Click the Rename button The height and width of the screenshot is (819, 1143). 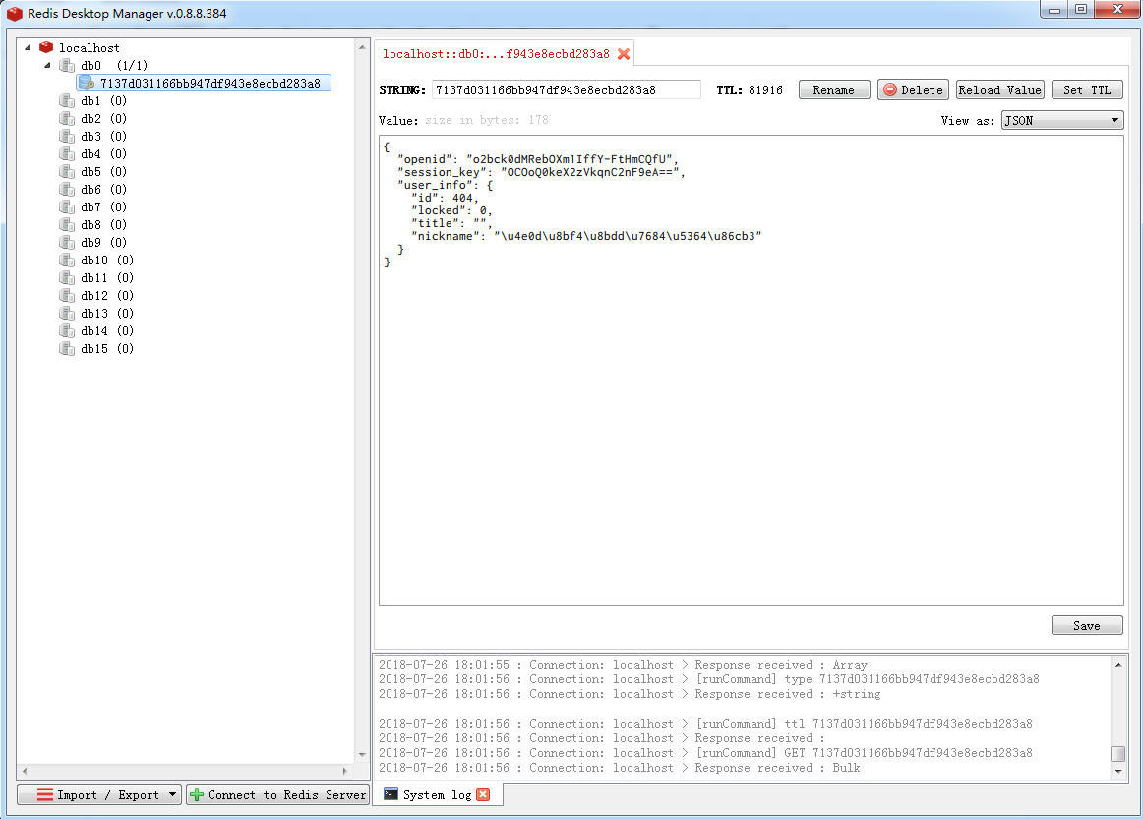(834, 90)
